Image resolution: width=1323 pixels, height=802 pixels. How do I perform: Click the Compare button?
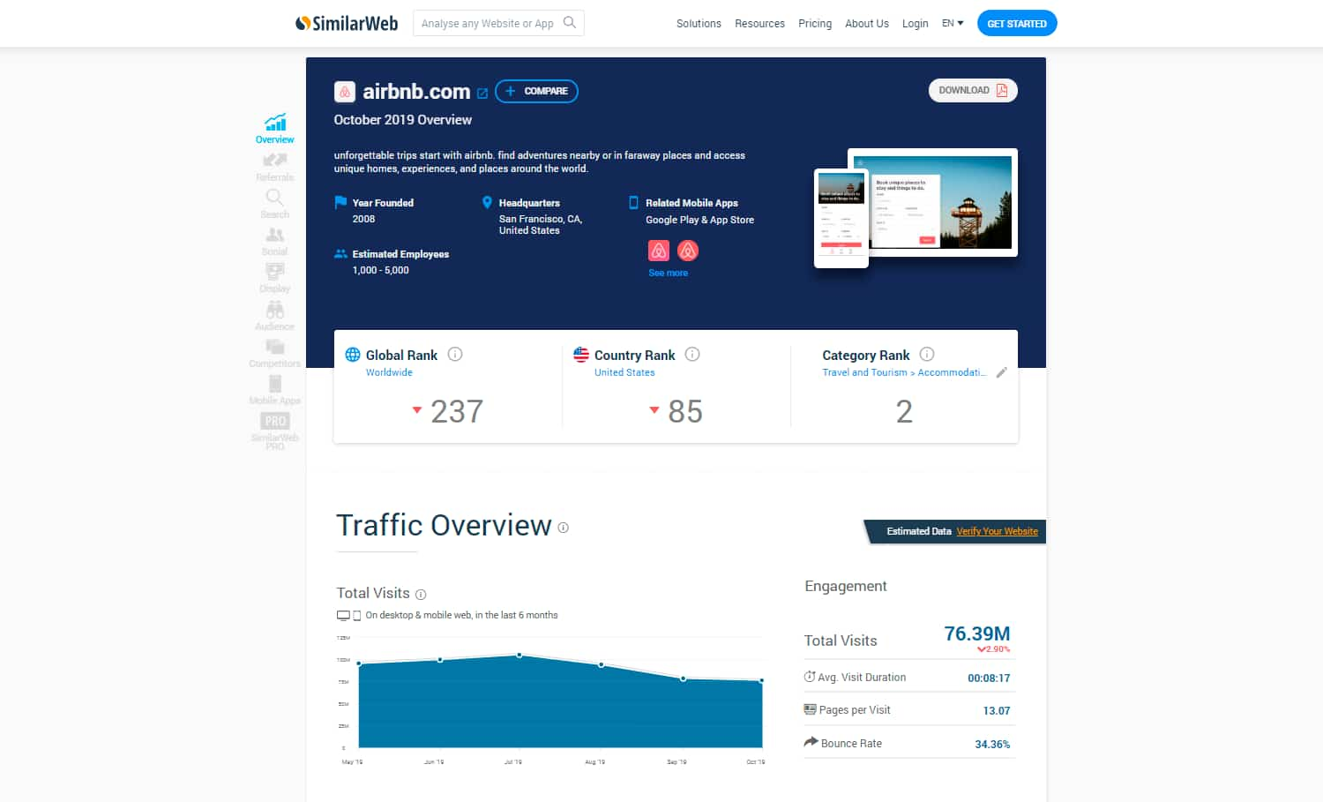pos(536,91)
